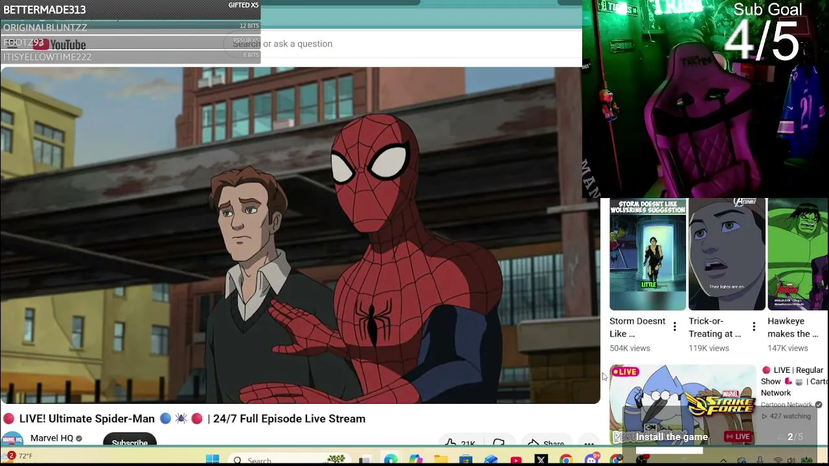This screenshot has height=466, width=829.
Task: Open Microsoft Edge from the taskbar
Action: (x=391, y=460)
